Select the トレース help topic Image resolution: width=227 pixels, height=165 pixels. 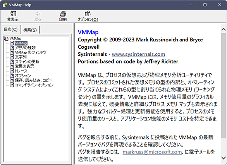21,71
